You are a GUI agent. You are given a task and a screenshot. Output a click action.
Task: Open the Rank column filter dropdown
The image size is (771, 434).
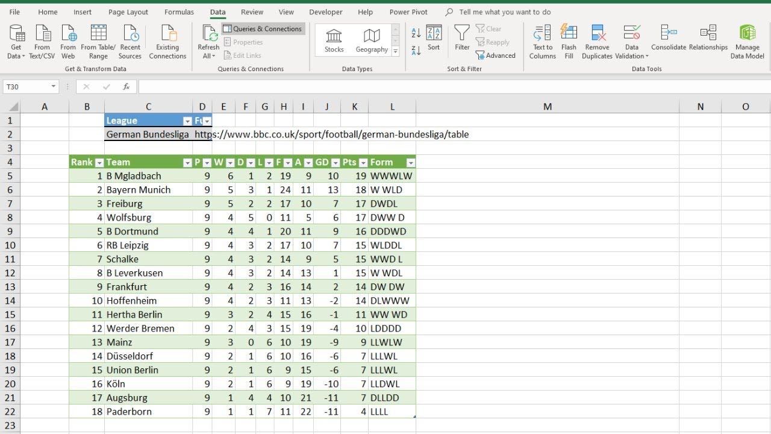pyautogui.click(x=99, y=163)
